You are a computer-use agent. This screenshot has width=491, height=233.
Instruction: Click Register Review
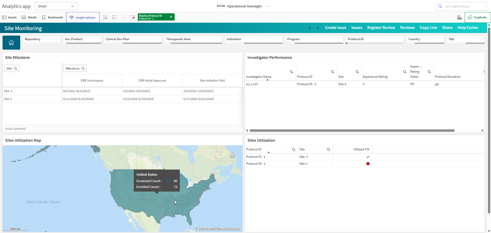click(x=381, y=28)
